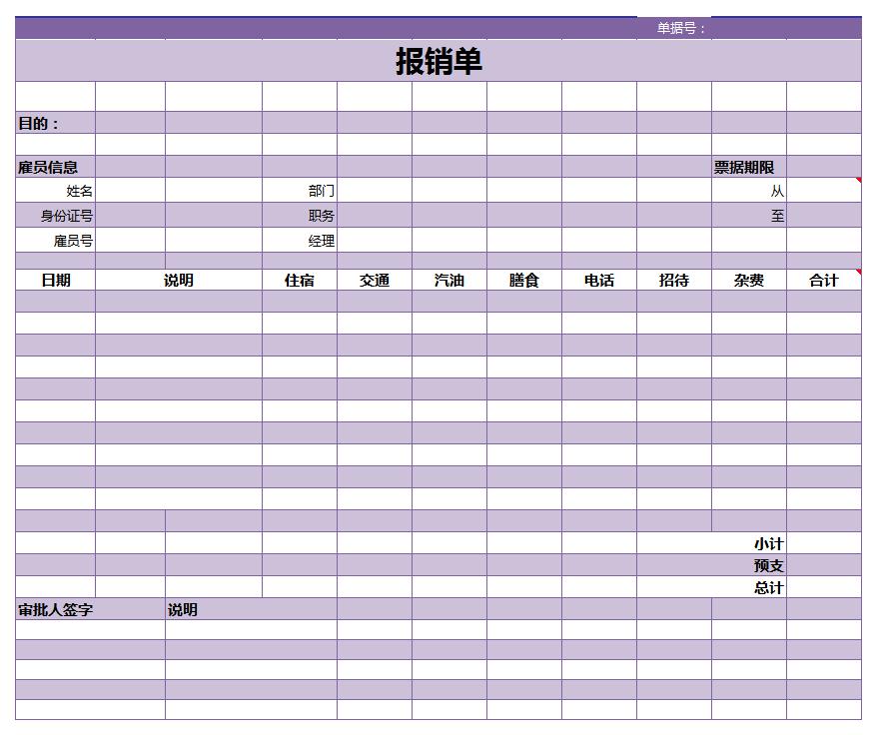Click the date cell right of 从
This screenshot has height=735, width=877.
[x=823, y=191]
